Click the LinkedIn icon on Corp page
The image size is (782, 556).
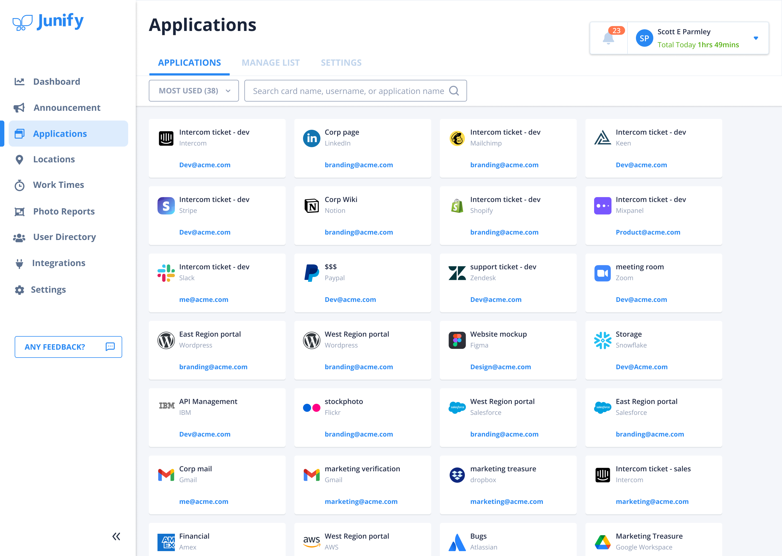311,138
